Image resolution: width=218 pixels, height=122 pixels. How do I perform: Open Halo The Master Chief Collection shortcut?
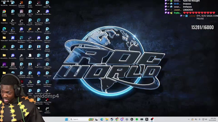[30, 75]
